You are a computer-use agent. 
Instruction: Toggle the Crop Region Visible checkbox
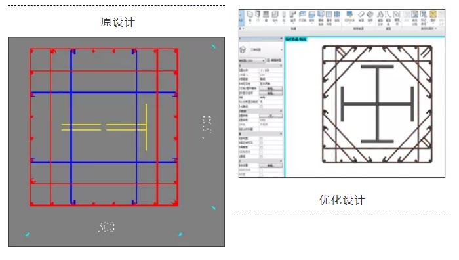click(261, 143)
